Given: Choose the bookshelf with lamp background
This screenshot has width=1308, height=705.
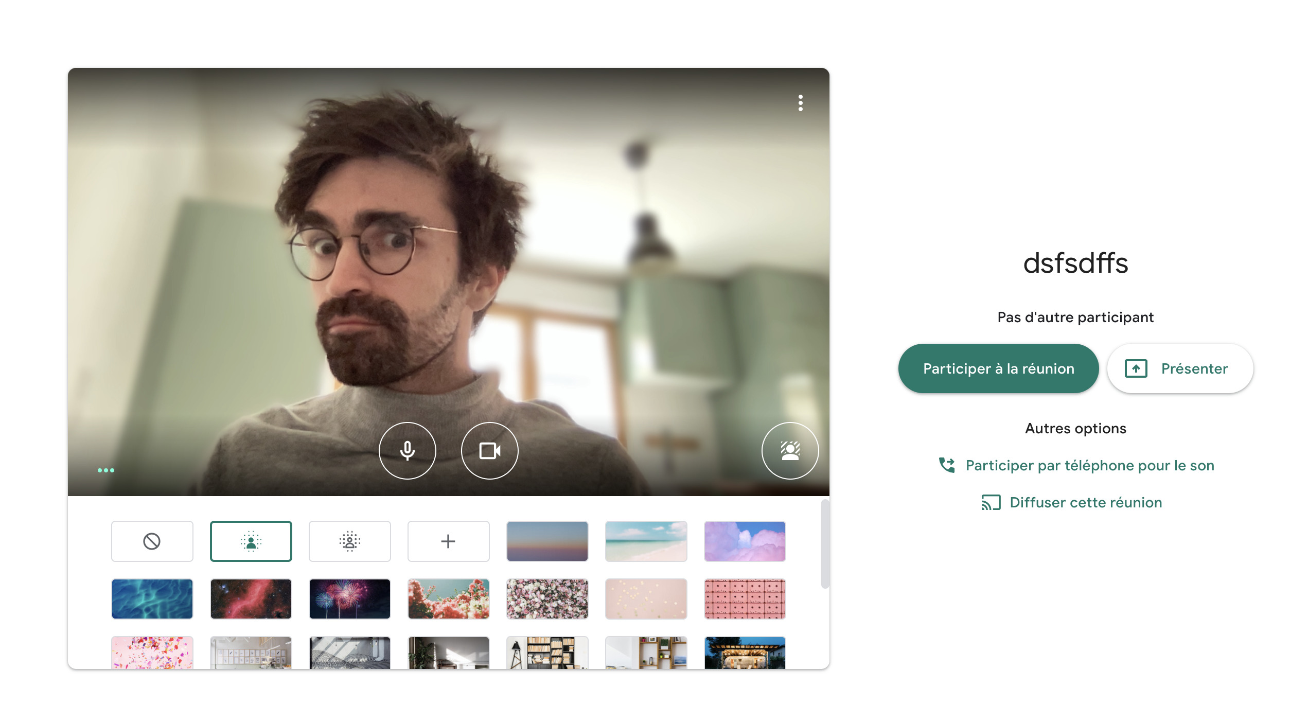Looking at the screenshot, I should click(x=547, y=653).
